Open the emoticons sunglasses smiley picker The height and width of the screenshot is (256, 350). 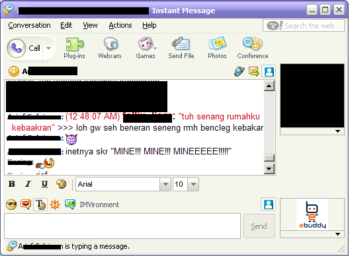pyautogui.click(x=11, y=205)
